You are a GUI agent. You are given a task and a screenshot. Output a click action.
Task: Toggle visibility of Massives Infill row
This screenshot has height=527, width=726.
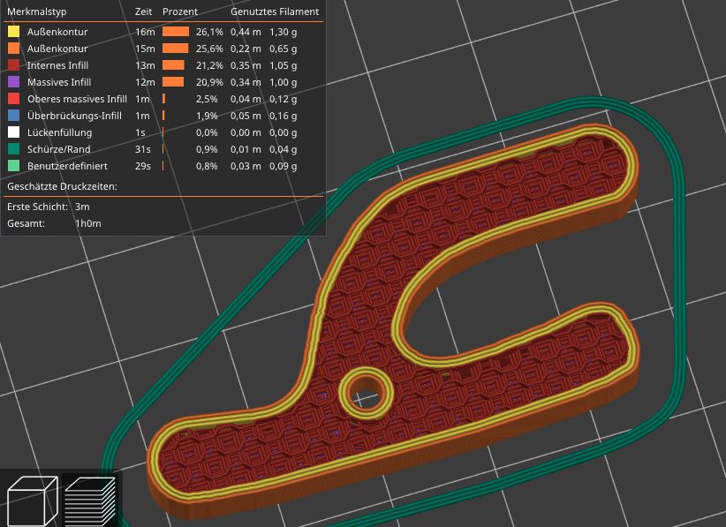[164, 82]
